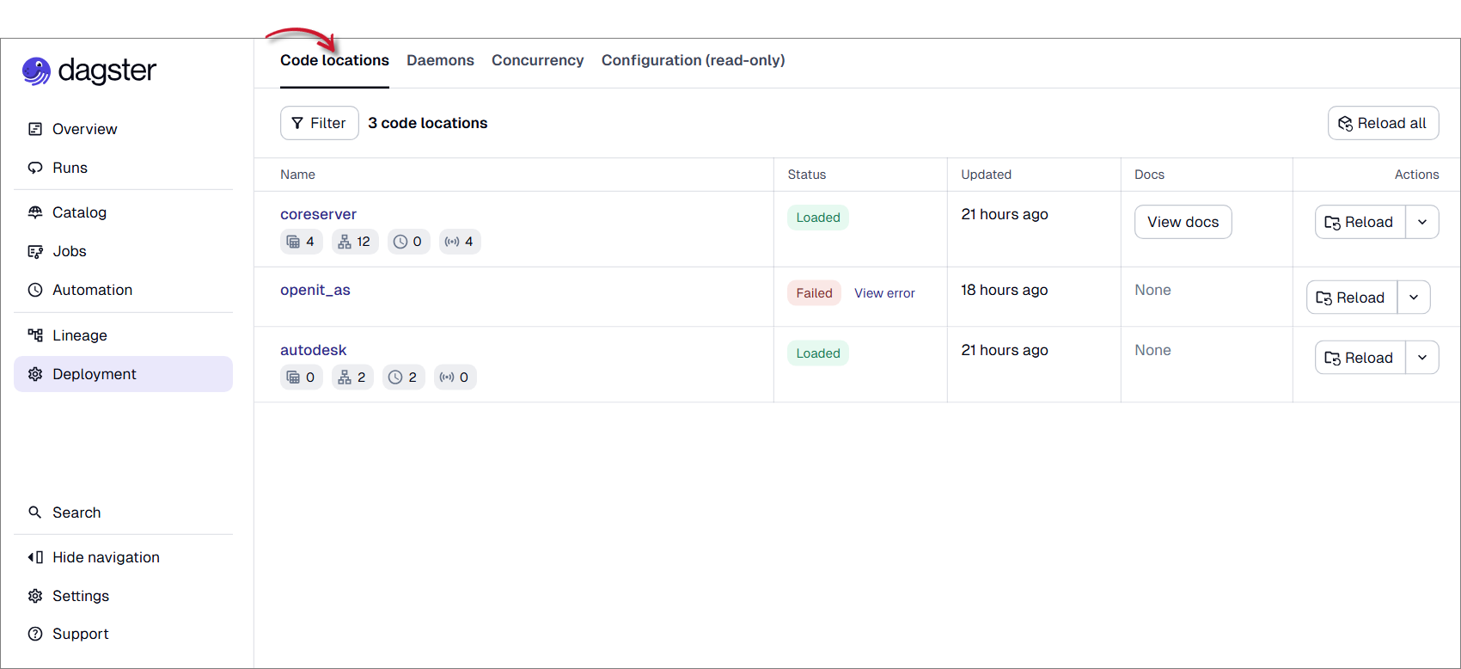Click '18 hours ago' in the openit_as row

coord(1005,290)
